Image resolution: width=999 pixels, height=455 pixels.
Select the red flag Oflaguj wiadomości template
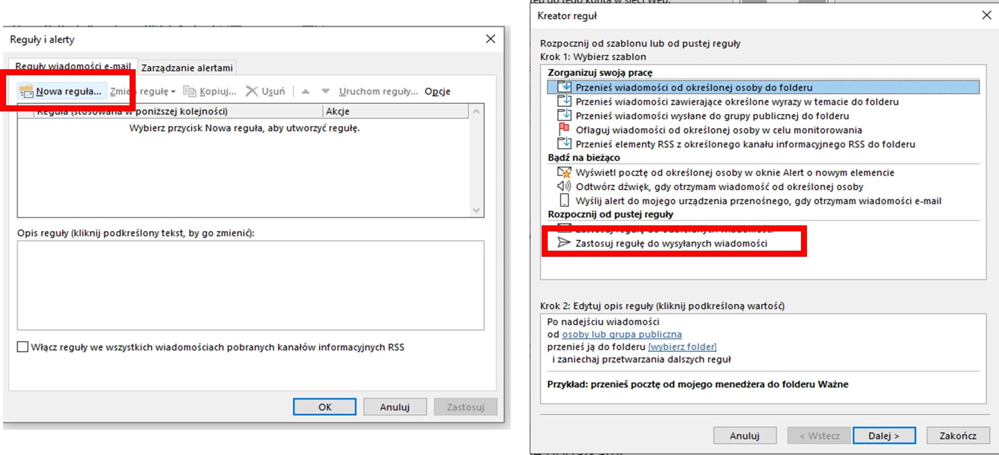(564, 129)
